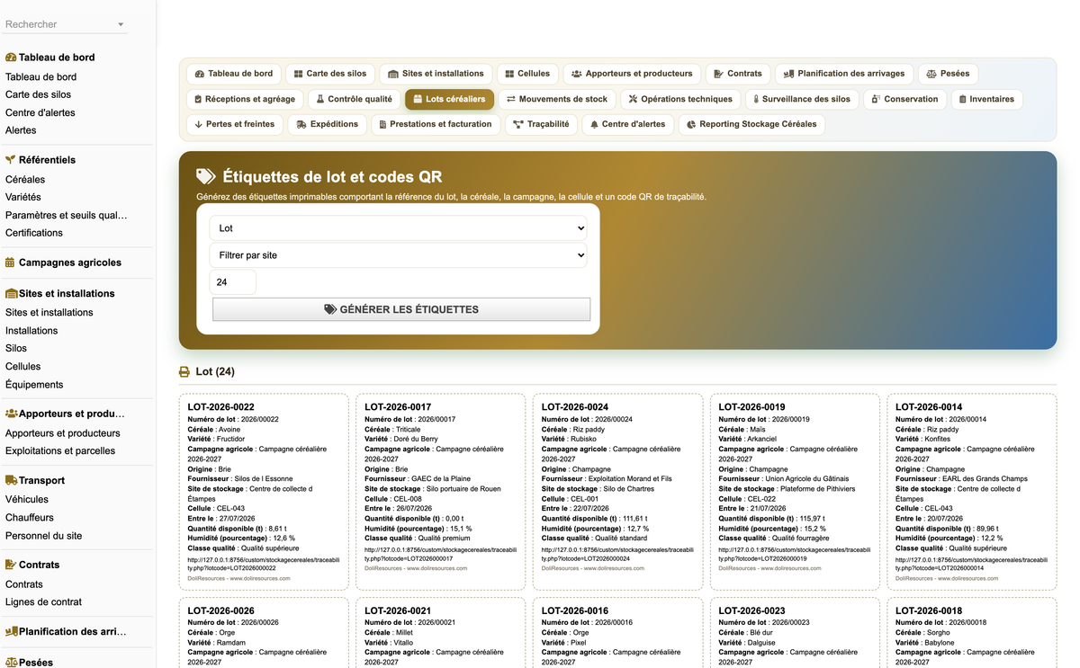The width and height of the screenshot is (1080, 668).
Task: Click calendar icon beside Campagnes agricoles
Action: coord(11,263)
